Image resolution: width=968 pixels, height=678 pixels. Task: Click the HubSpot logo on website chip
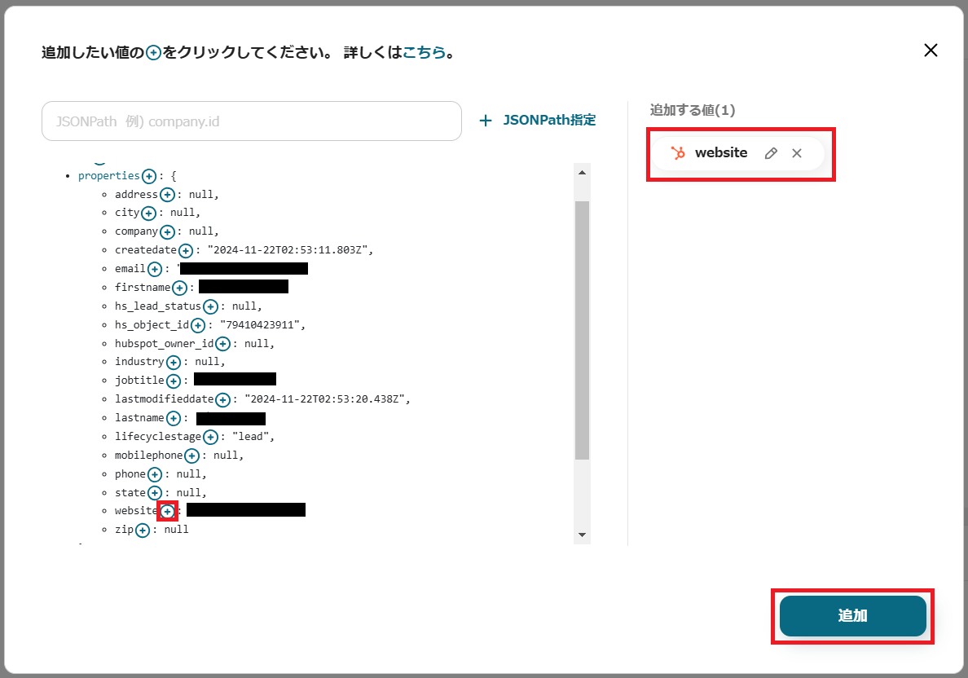[678, 153]
